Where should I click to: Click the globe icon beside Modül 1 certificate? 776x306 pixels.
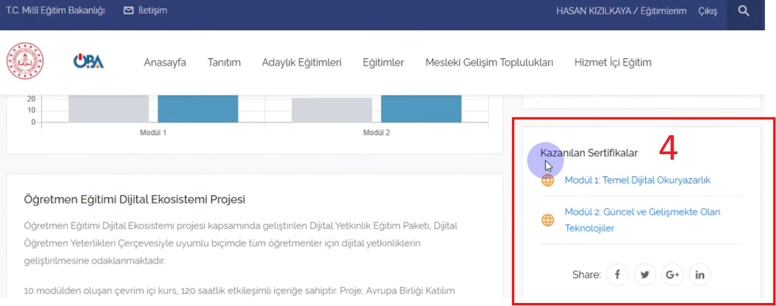[547, 181]
